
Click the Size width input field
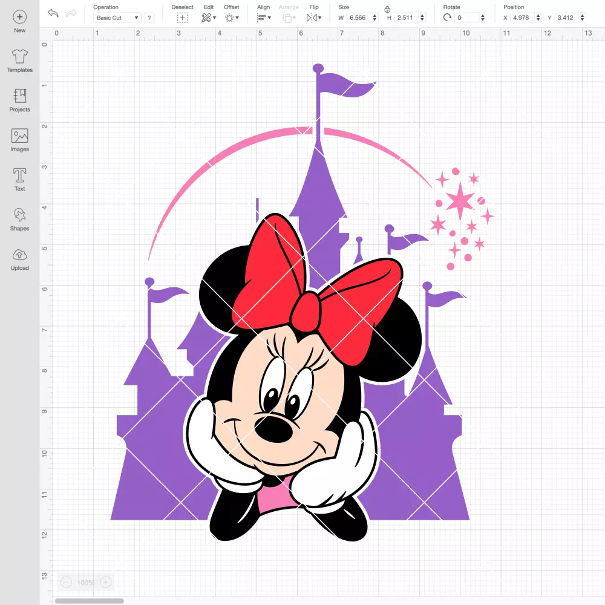click(358, 18)
